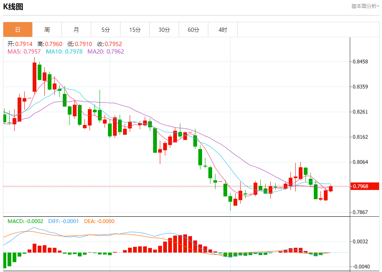
Task: Click the DIFF:-0.0001 indicator label
Action: pyautogui.click(x=64, y=221)
